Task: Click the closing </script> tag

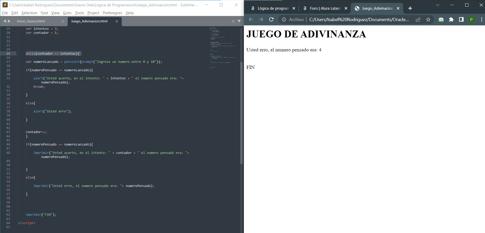Action: point(27,223)
